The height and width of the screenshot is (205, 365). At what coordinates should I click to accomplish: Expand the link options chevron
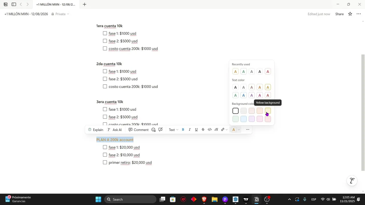227,130
